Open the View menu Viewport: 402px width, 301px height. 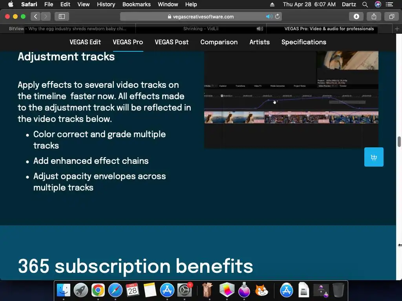coord(83,4)
